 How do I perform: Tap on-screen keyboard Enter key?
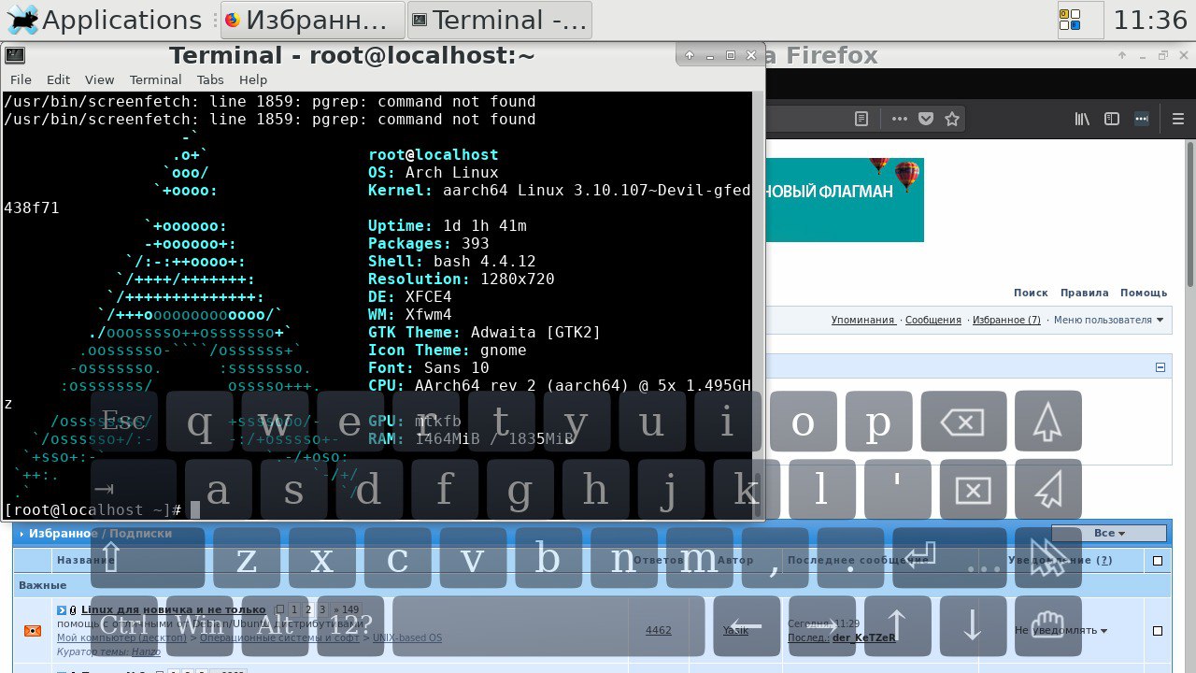point(949,558)
